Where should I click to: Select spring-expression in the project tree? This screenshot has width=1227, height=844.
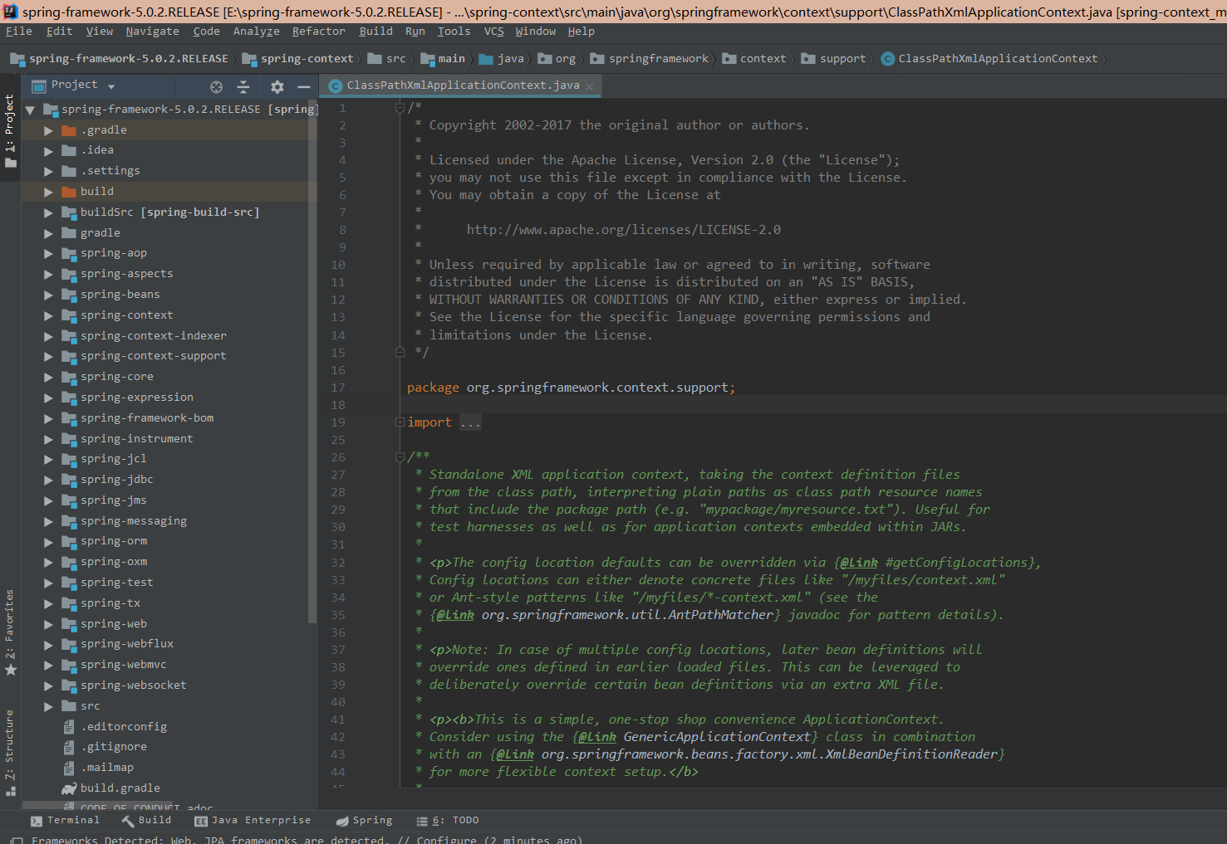click(136, 398)
